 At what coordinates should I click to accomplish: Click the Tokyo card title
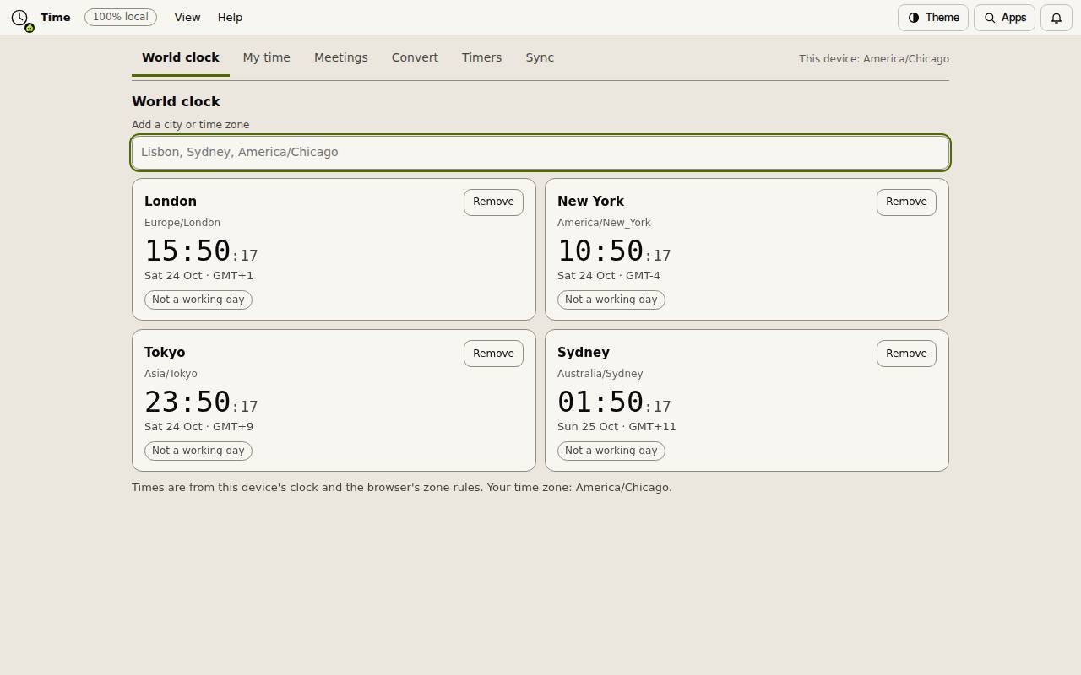click(x=165, y=352)
